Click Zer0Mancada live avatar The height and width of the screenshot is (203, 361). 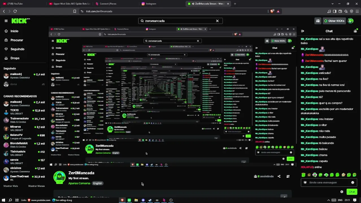(59, 177)
